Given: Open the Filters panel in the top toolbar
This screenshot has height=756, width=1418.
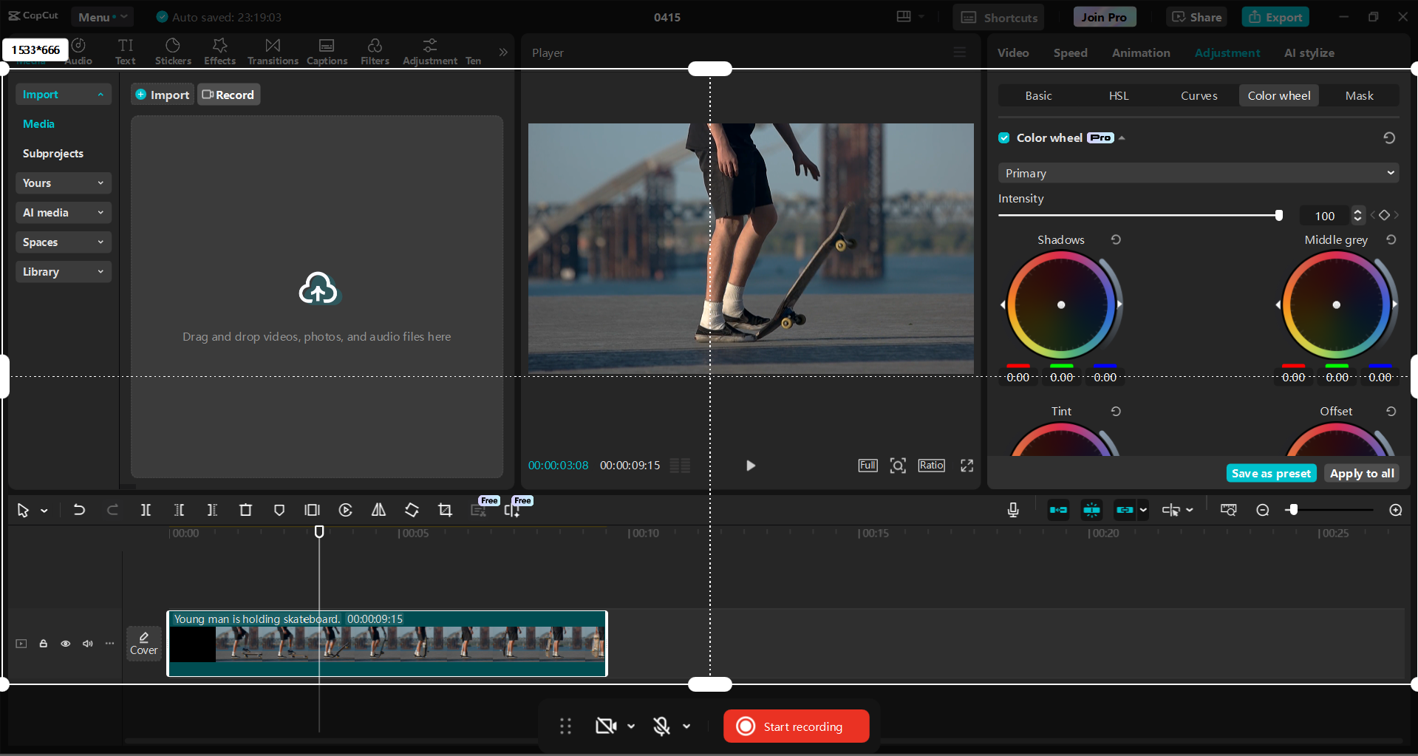Looking at the screenshot, I should 375,50.
